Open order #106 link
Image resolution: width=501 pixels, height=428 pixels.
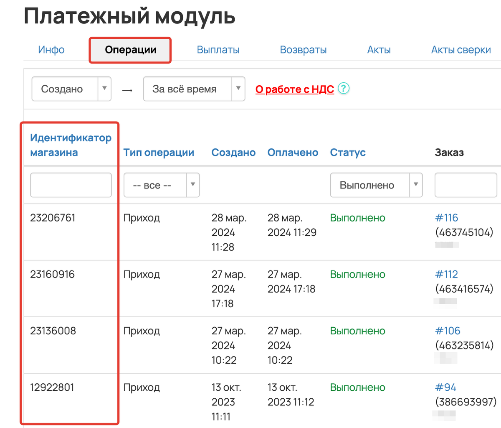click(x=448, y=331)
